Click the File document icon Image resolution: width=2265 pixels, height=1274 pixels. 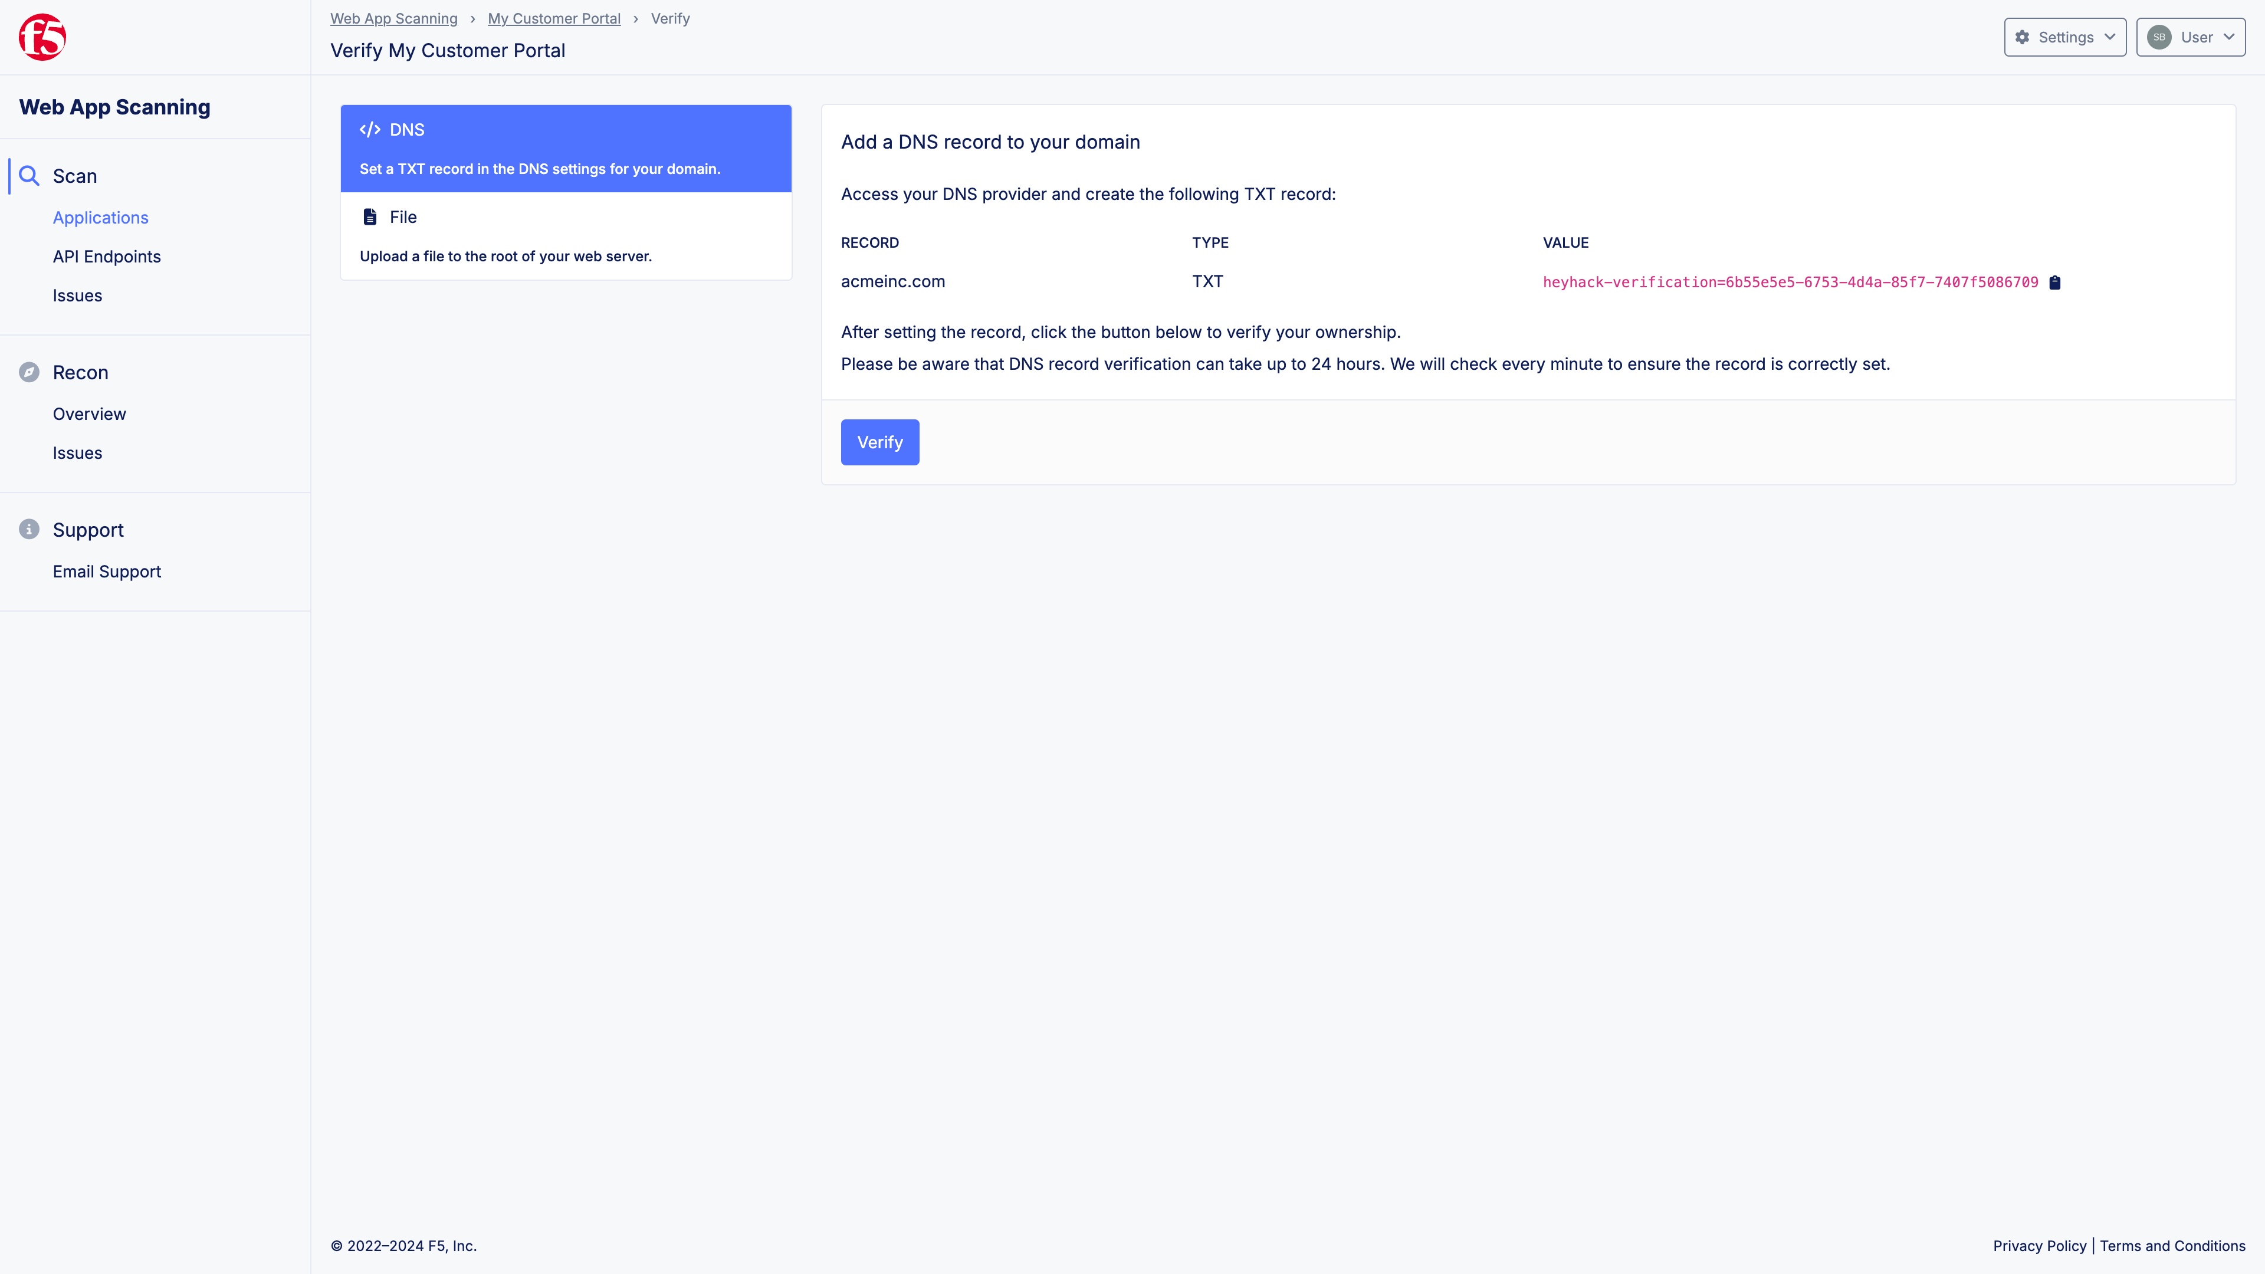(370, 217)
